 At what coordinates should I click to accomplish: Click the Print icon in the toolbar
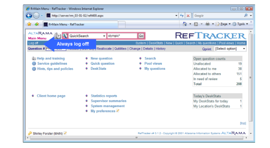pos(207,24)
